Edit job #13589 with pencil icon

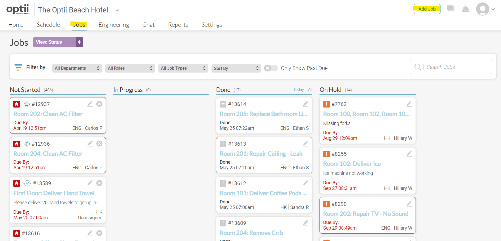90,183
